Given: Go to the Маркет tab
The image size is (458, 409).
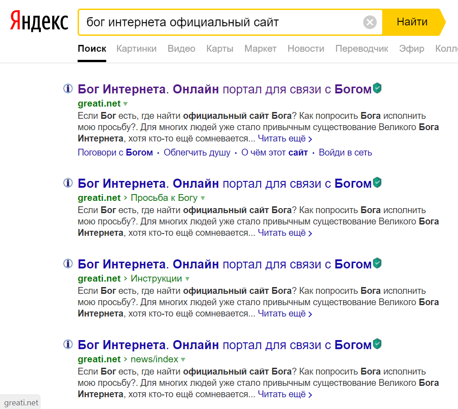Looking at the screenshot, I should (260, 49).
